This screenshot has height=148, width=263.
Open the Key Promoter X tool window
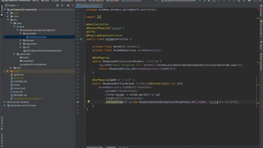tap(261, 28)
